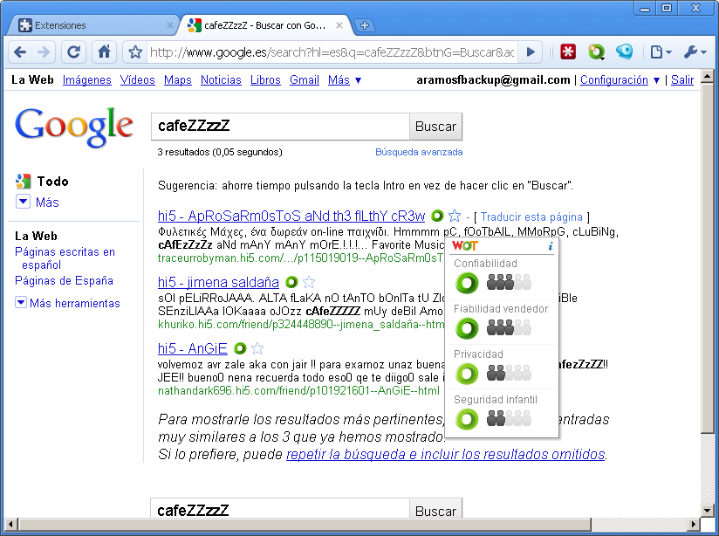This screenshot has height=536, width=719.
Task: Click the vertical scrollbar up arrow
Action: coord(708,76)
